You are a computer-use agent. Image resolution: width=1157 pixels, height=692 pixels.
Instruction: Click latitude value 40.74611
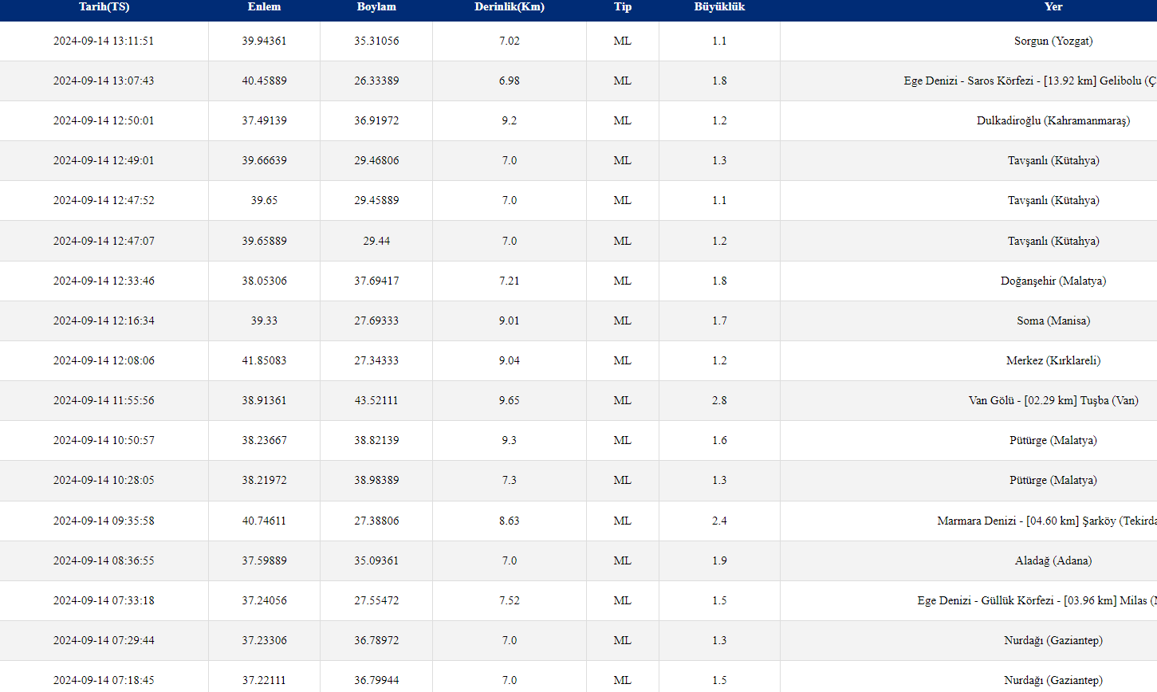pos(264,521)
